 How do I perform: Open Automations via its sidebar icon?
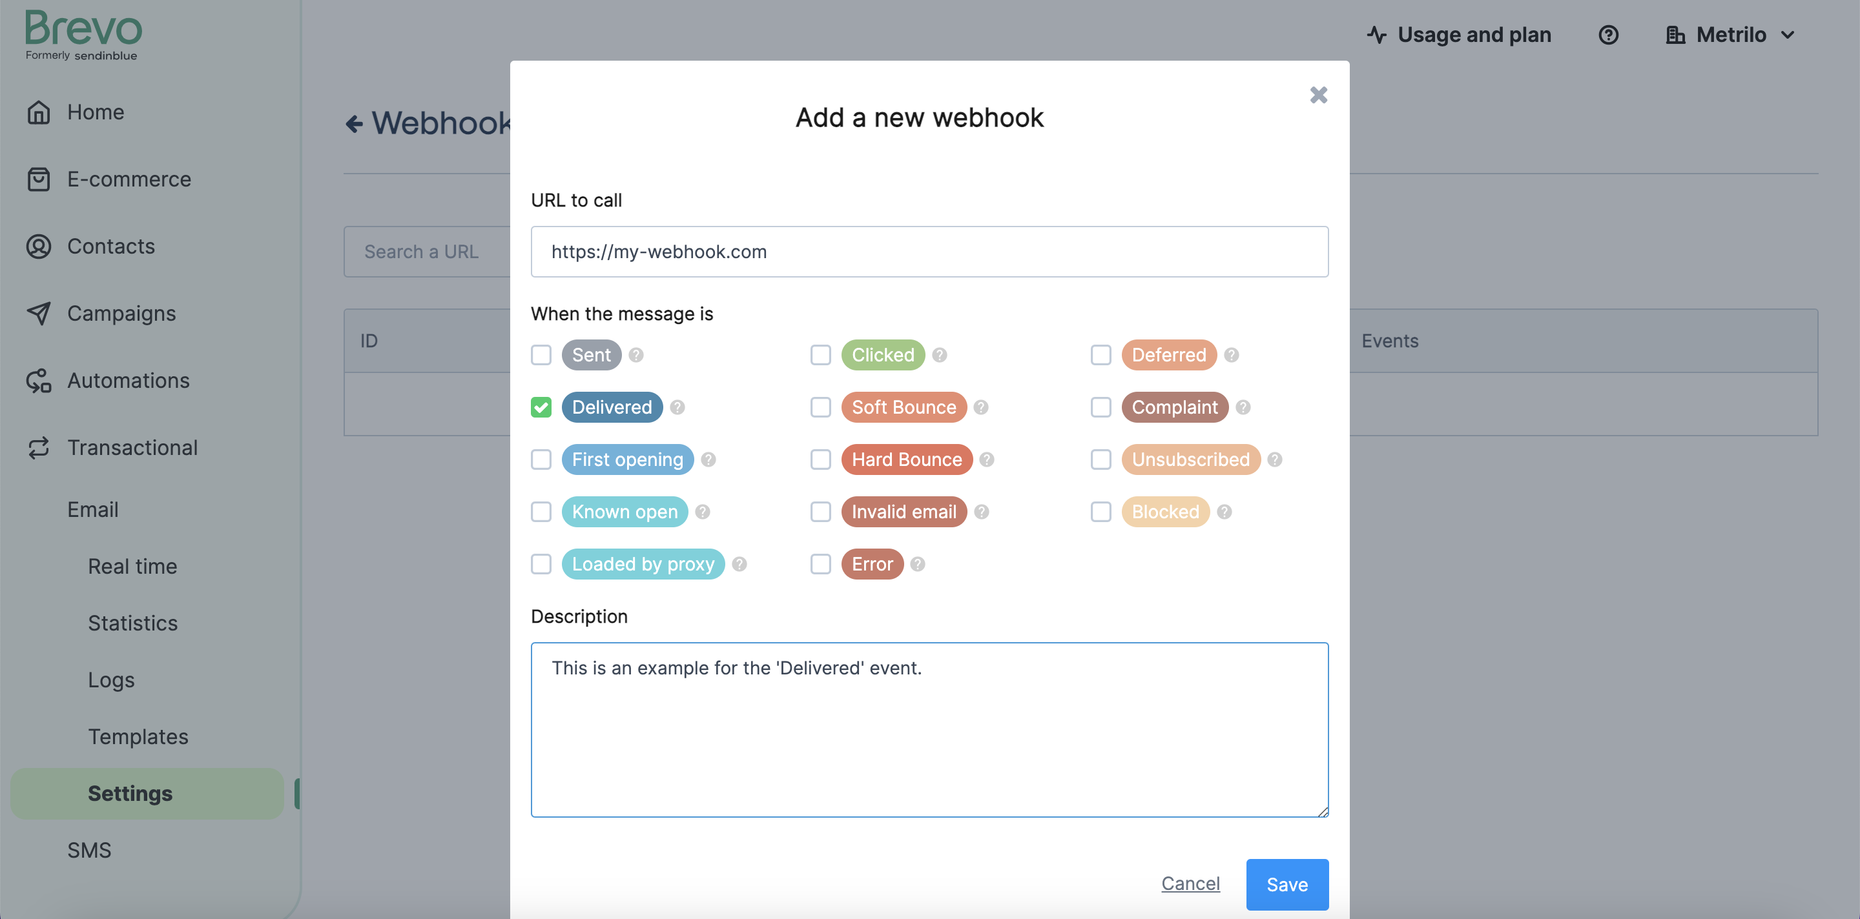39,380
